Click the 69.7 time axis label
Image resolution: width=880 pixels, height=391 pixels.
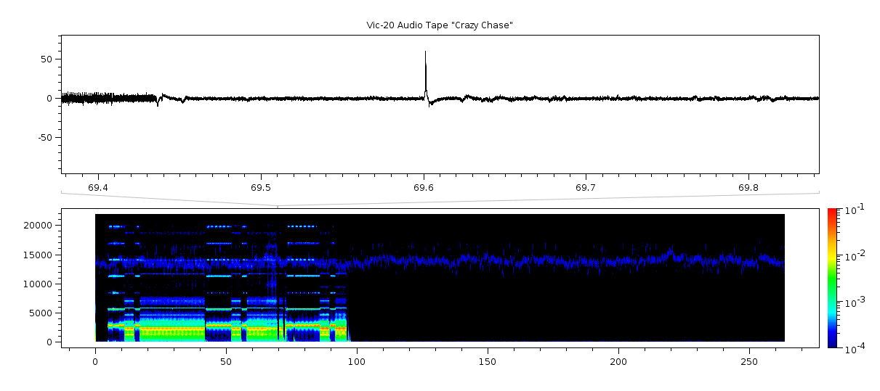(x=586, y=188)
